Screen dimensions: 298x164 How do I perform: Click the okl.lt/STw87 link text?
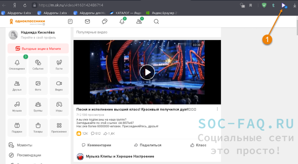pyautogui.click(x=126, y=123)
